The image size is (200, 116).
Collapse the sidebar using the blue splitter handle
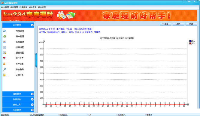click(36, 60)
